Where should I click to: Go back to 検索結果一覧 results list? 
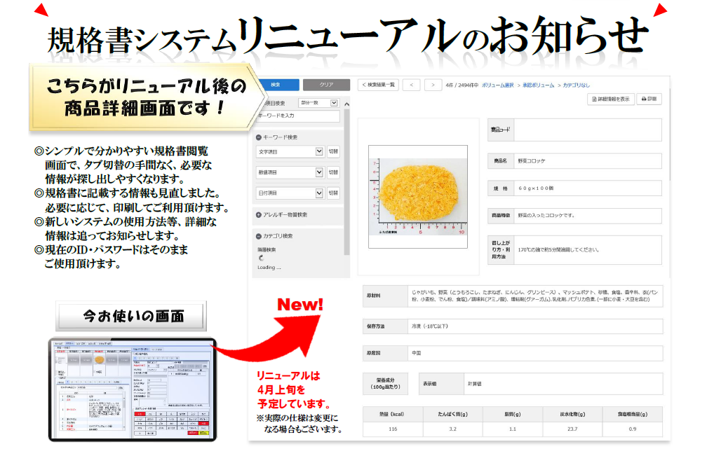tap(378, 85)
